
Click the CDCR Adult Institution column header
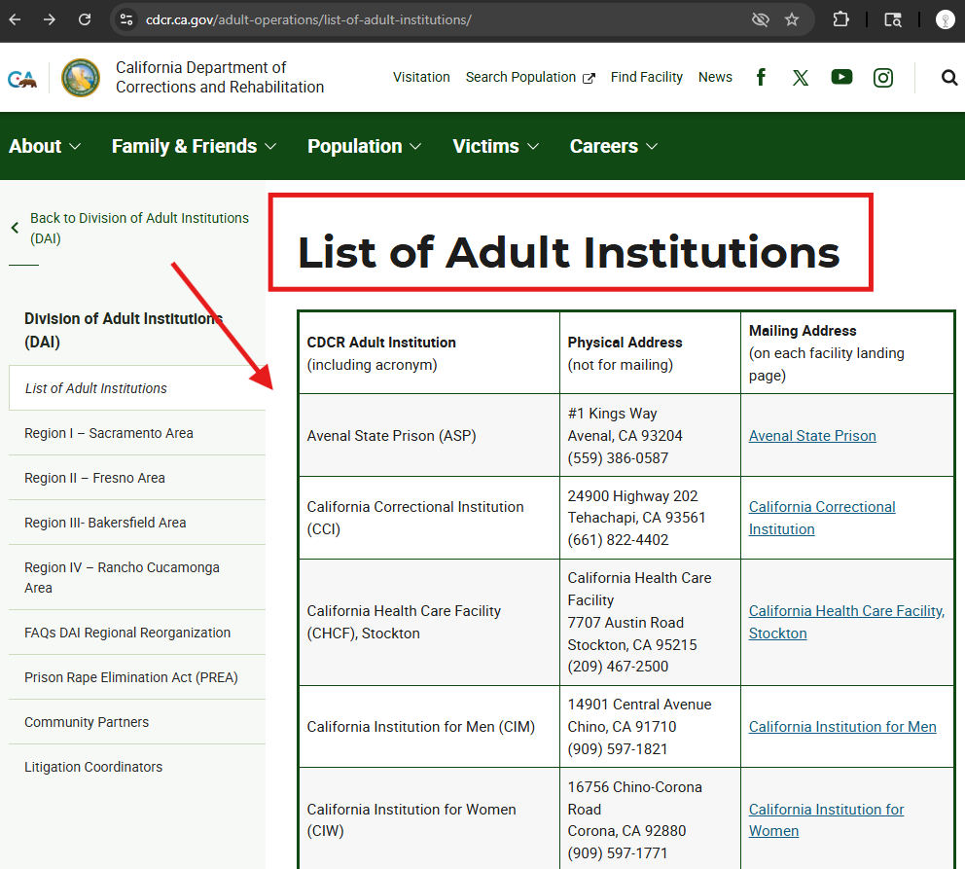click(x=429, y=353)
